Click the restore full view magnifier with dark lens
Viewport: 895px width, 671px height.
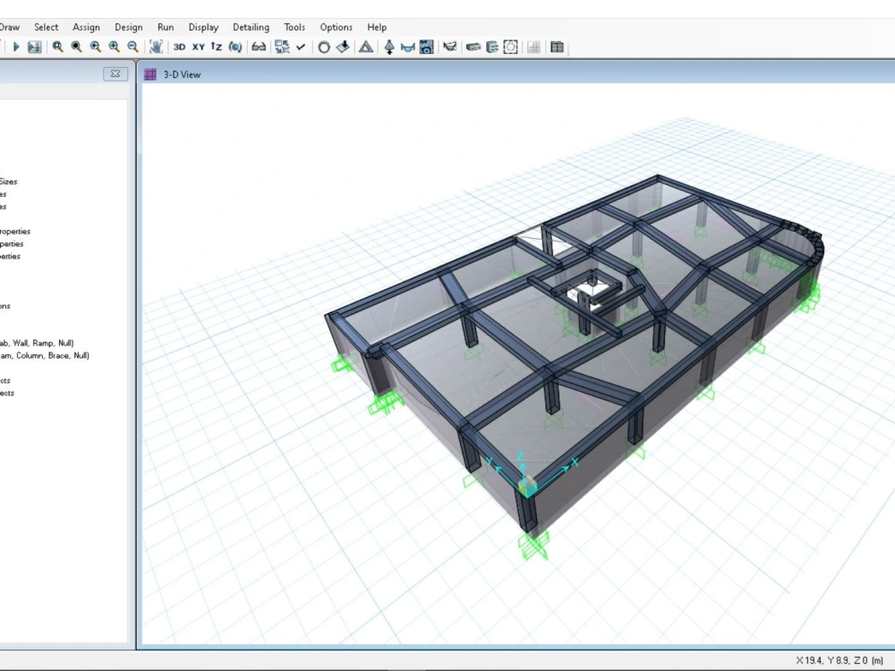(76, 47)
